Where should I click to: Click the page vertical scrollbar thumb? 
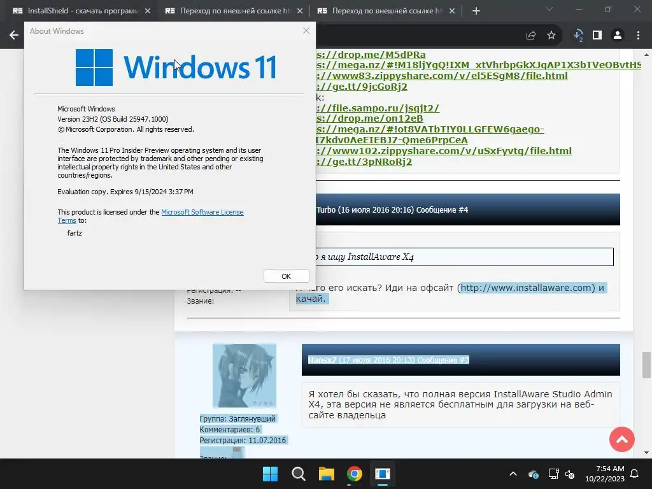(647, 365)
